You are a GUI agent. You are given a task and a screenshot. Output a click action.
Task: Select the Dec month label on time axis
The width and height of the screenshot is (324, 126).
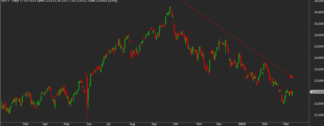[219, 124]
